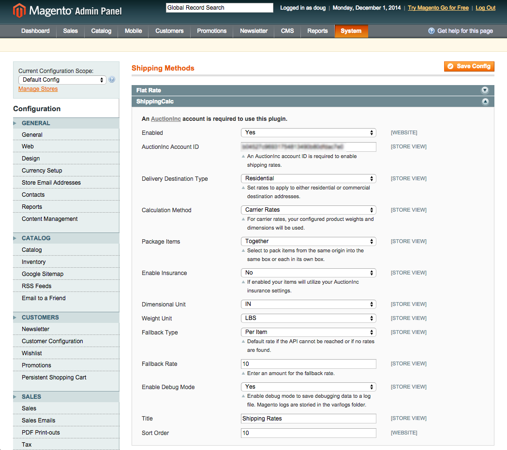
Task: Open the Enable Debug Mode dropdown
Action: [308, 387]
